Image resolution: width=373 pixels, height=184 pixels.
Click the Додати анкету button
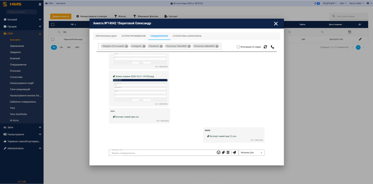(61, 16)
